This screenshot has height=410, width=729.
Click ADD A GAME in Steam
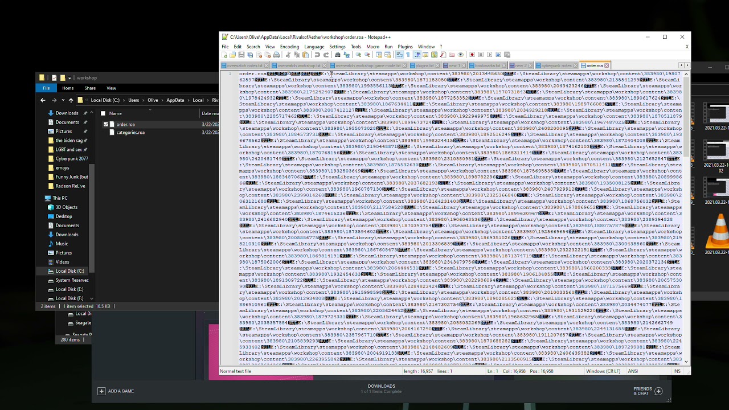coord(116,391)
